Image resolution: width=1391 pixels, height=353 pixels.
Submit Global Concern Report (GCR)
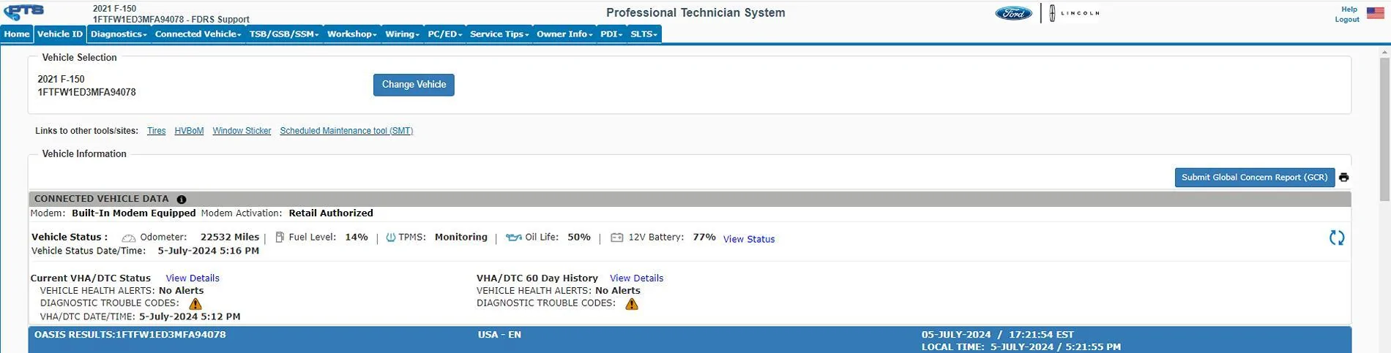1254,178
